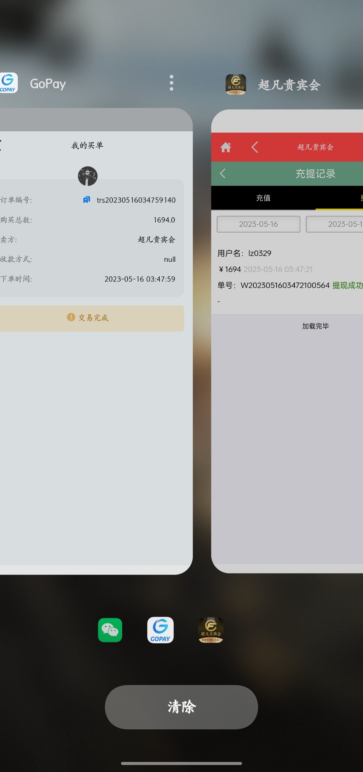Tap the home icon in red bar

(x=226, y=147)
